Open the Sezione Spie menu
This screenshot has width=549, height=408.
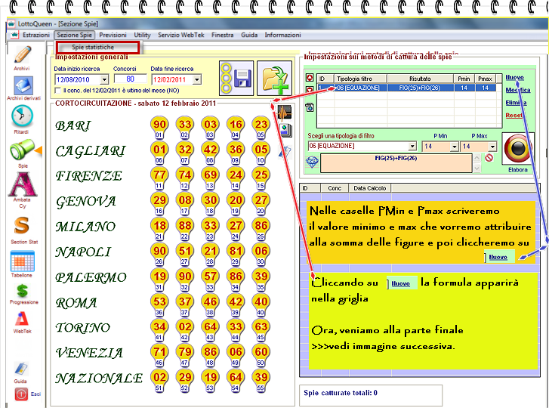74,35
